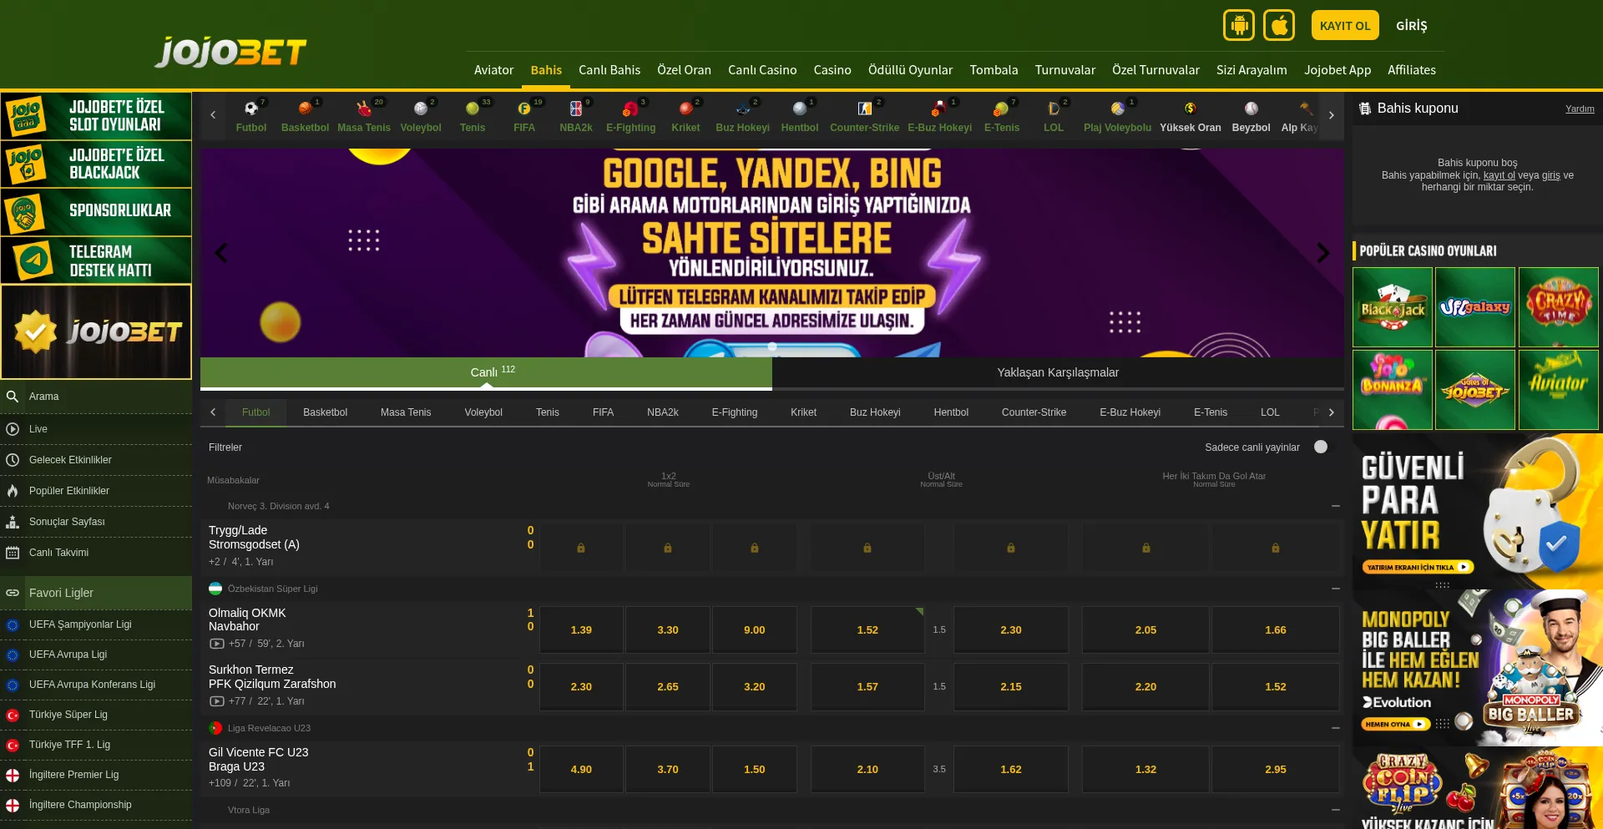The width and height of the screenshot is (1603, 829).
Task: Click the Yardım link in Bahis kuponu
Action: pyautogui.click(x=1579, y=109)
